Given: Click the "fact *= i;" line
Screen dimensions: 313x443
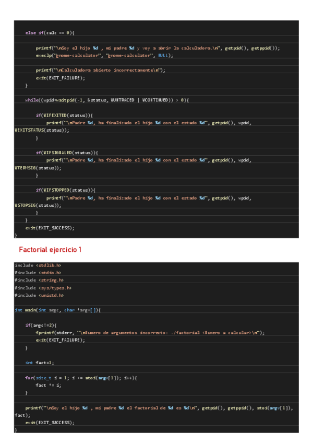Looking at the screenshot, I should pos(49,385).
